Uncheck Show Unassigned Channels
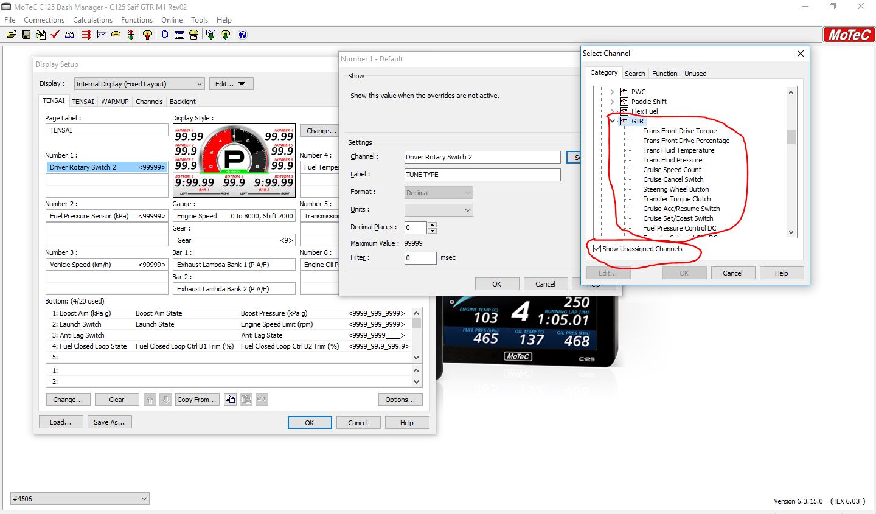Image resolution: width=876 pixels, height=514 pixels. click(597, 249)
